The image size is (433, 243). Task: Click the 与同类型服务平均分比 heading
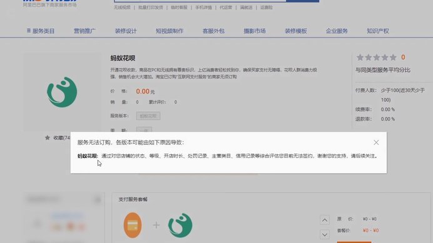[x=383, y=70]
